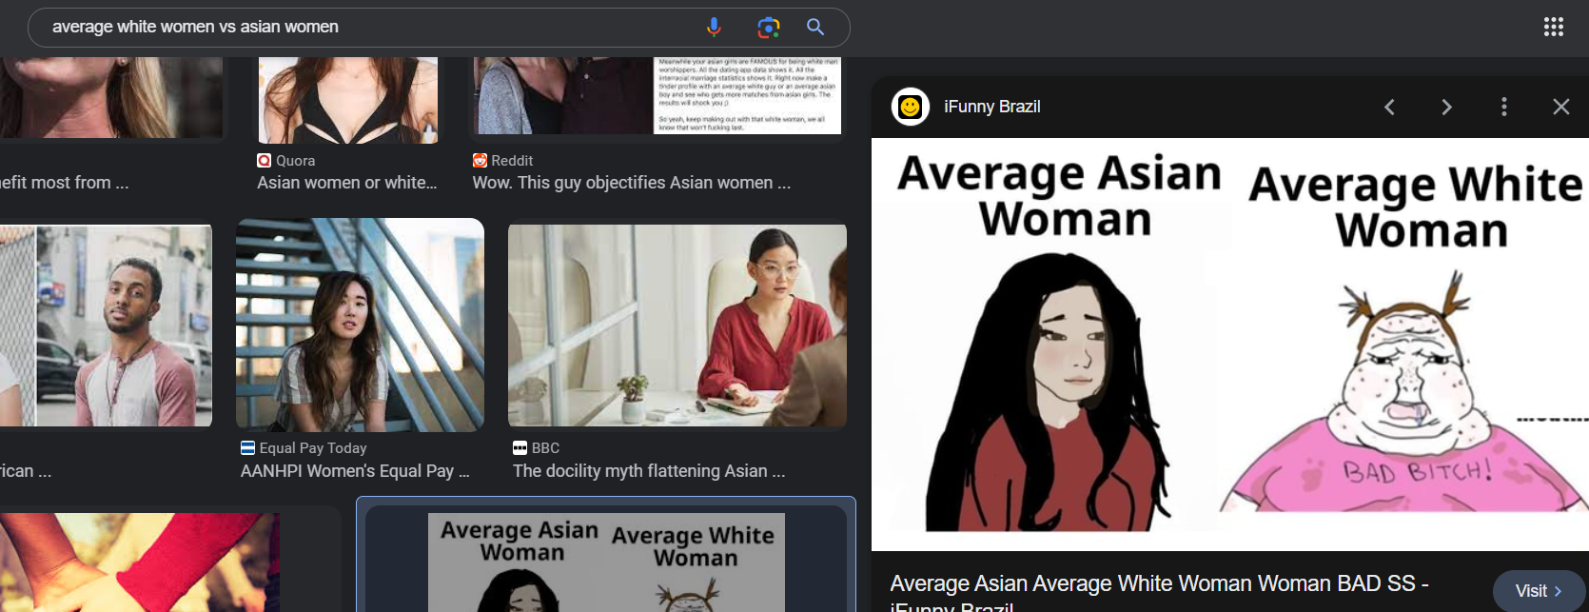Open the preview image title caption
The height and width of the screenshot is (612, 1589).
pos(1159,592)
